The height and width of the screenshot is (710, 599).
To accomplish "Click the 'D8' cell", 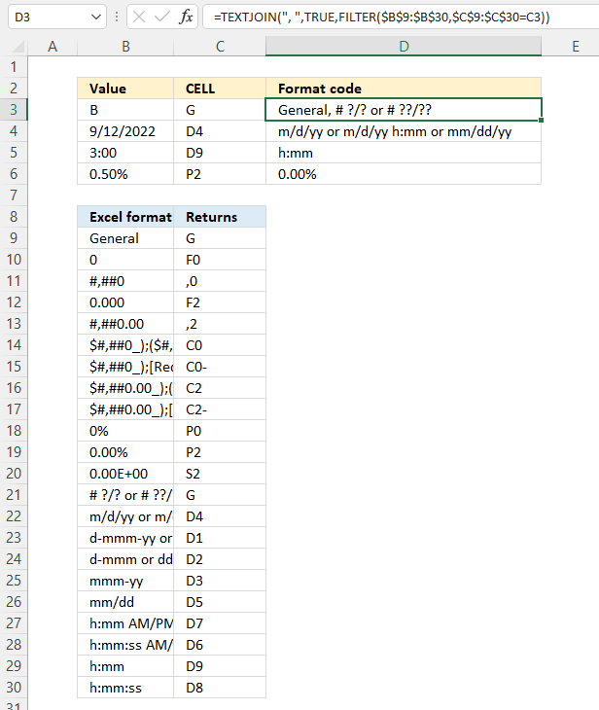I will 220,688.
